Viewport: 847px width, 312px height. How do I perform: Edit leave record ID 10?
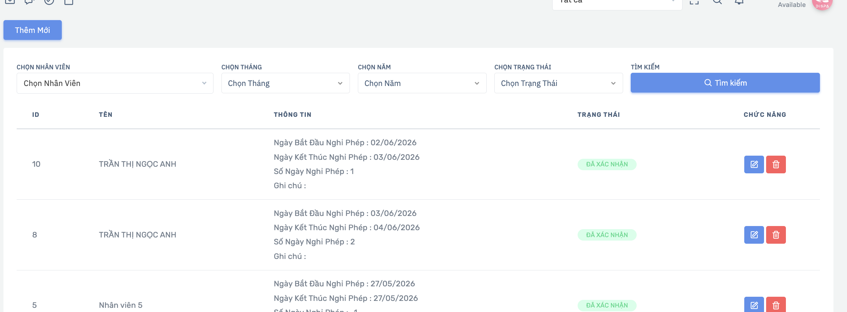click(754, 164)
